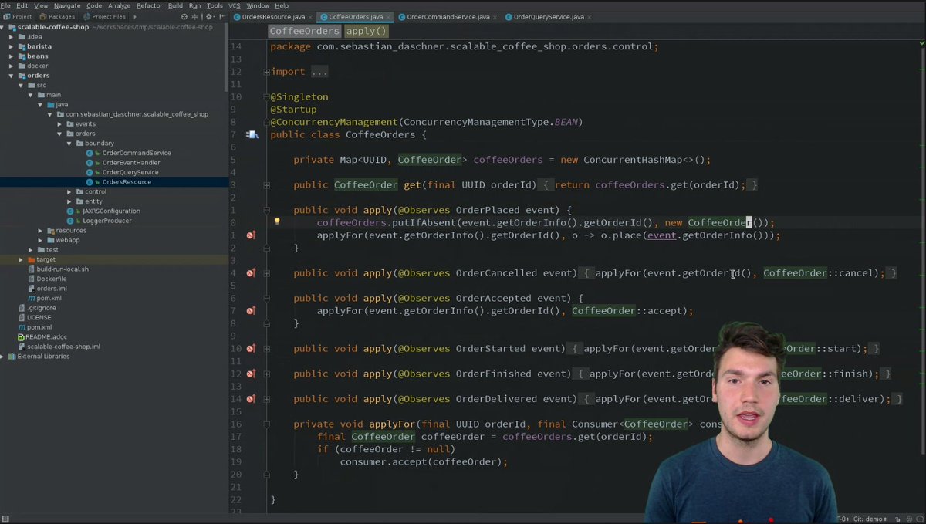Click the tool window toggle icon in status bar corner

pyautogui.click(x=6, y=519)
